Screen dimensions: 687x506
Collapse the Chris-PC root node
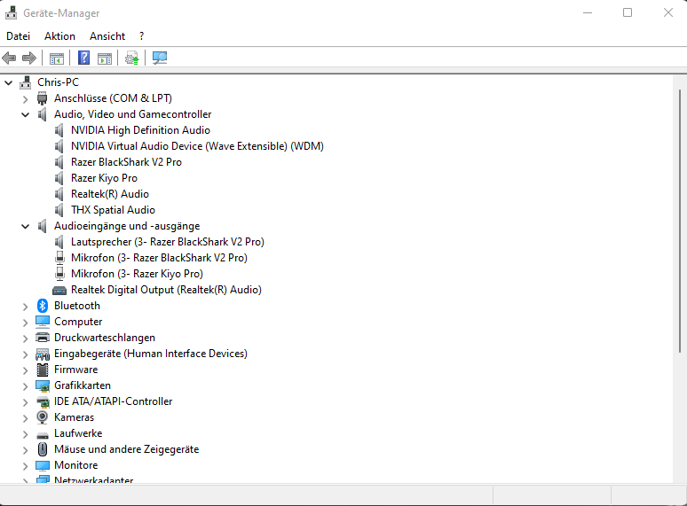point(8,82)
